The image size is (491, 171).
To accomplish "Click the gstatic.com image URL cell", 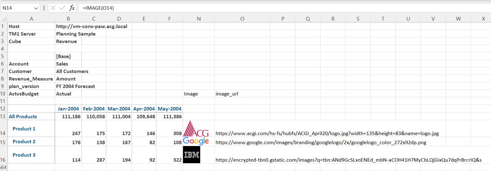I will point(348,160).
